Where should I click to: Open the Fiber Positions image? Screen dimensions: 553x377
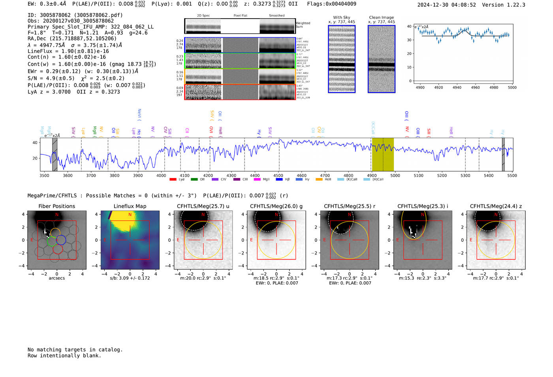pos(57,240)
